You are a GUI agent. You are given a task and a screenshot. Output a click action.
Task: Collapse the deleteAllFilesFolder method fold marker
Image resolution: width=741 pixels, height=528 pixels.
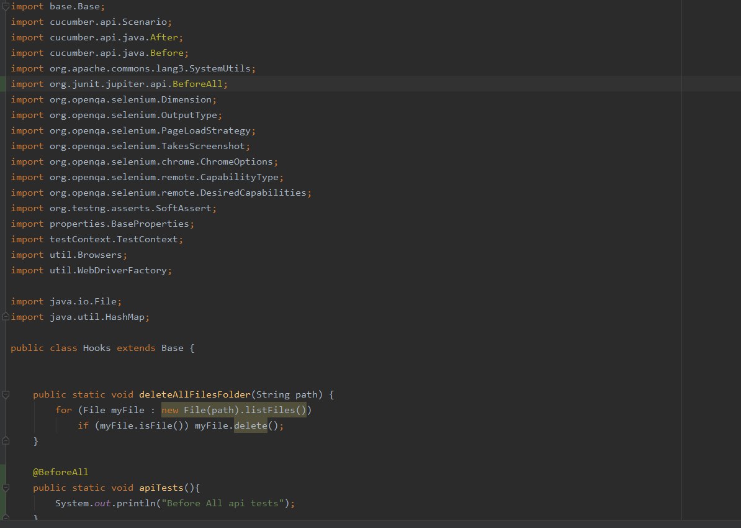click(x=6, y=394)
